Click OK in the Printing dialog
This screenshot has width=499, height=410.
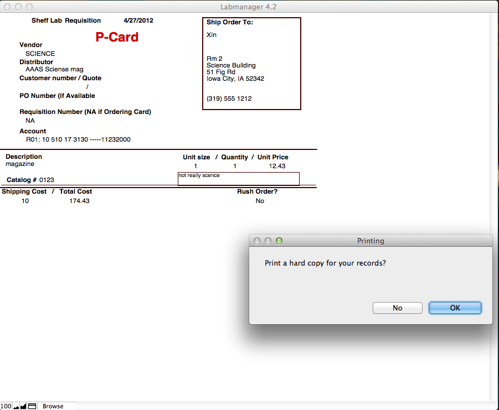tap(455, 308)
